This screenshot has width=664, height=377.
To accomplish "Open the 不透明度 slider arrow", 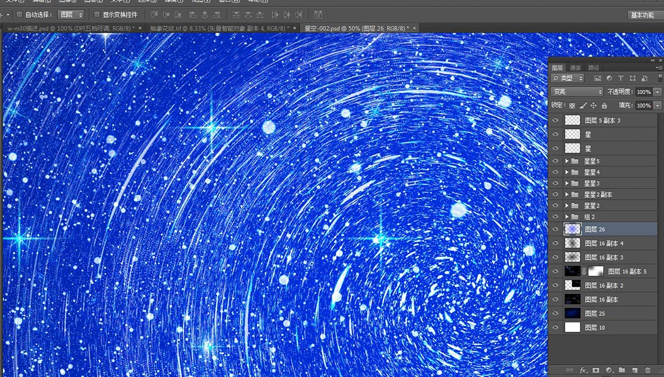I will [x=657, y=92].
